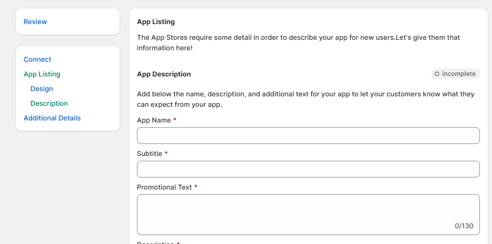Click the App Description section heading

[x=164, y=74]
